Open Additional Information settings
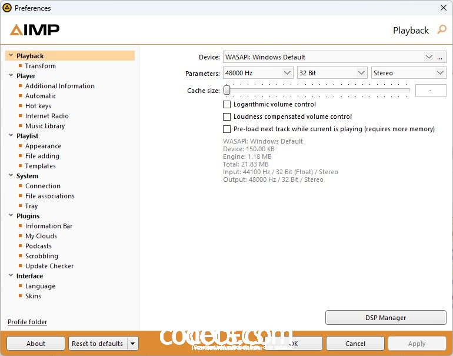Image resolution: width=453 pixels, height=356 pixels. 60,86
